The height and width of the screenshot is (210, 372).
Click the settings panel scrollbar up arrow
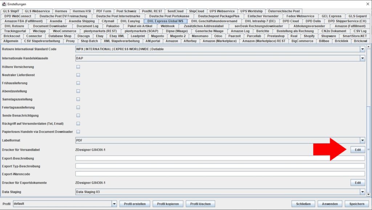[368, 47]
